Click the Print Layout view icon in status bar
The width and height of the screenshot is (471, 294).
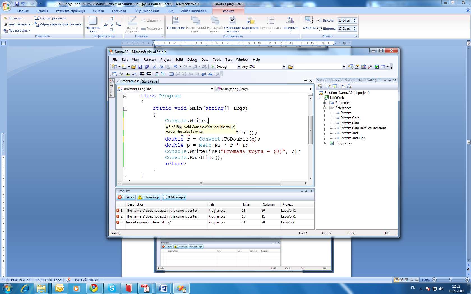[396, 280]
